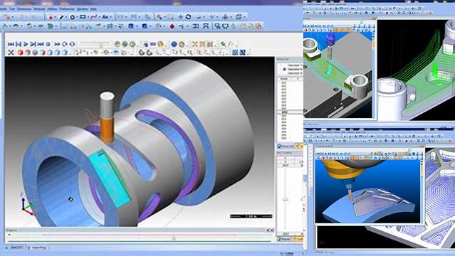Select the highlighted row in block list

[x=289, y=112]
